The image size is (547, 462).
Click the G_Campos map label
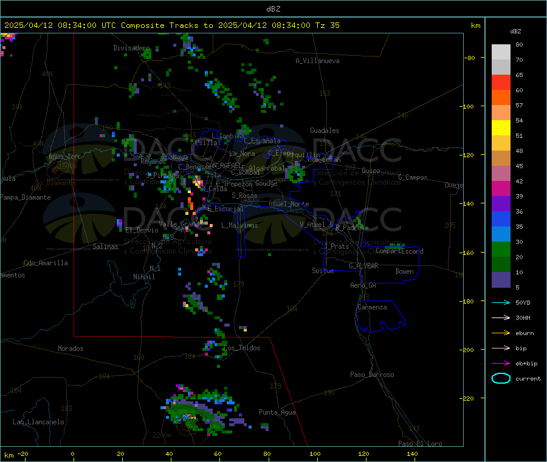point(413,177)
